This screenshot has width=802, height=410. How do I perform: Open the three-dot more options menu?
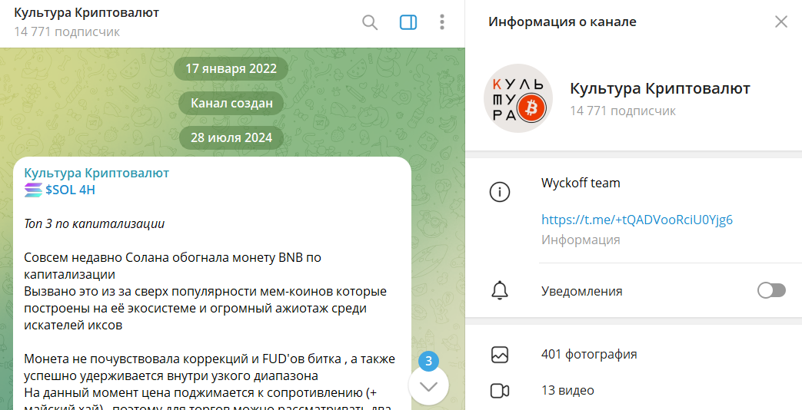click(x=442, y=22)
